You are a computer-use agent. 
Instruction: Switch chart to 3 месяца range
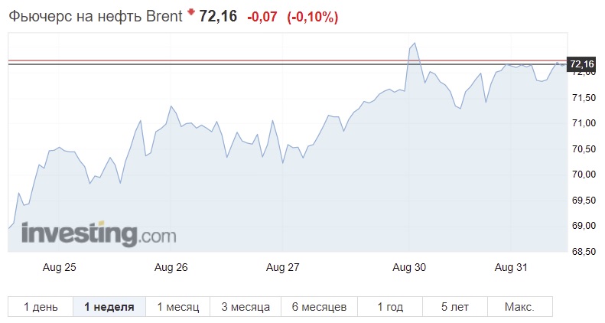tap(246, 307)
